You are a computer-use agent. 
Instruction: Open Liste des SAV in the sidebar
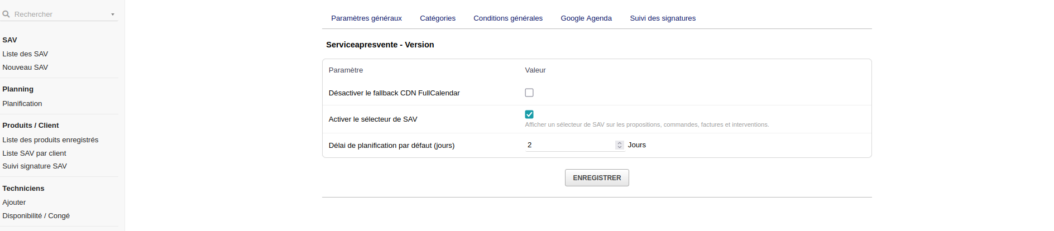[25, 54]
